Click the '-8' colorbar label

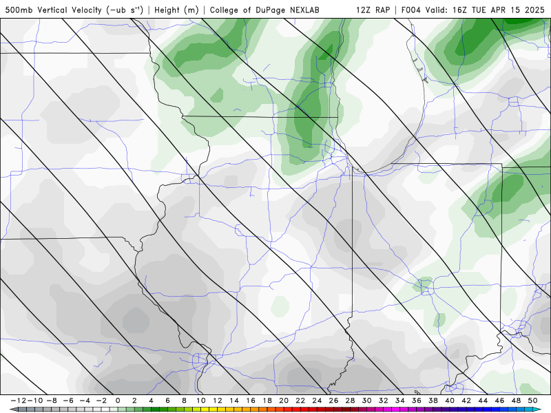click(52, 401)
